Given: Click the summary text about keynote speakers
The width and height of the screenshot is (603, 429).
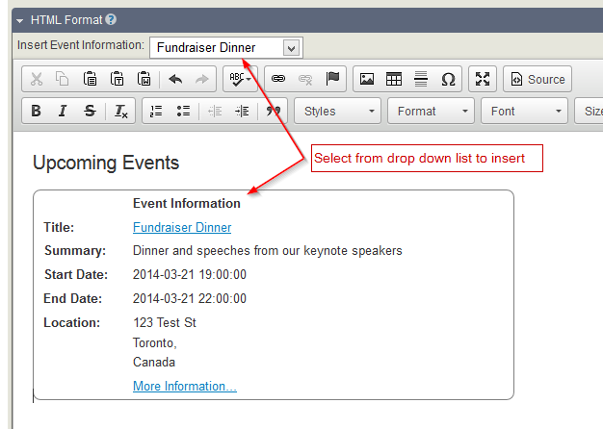Looking at the screenshot, I should point(267,251).
